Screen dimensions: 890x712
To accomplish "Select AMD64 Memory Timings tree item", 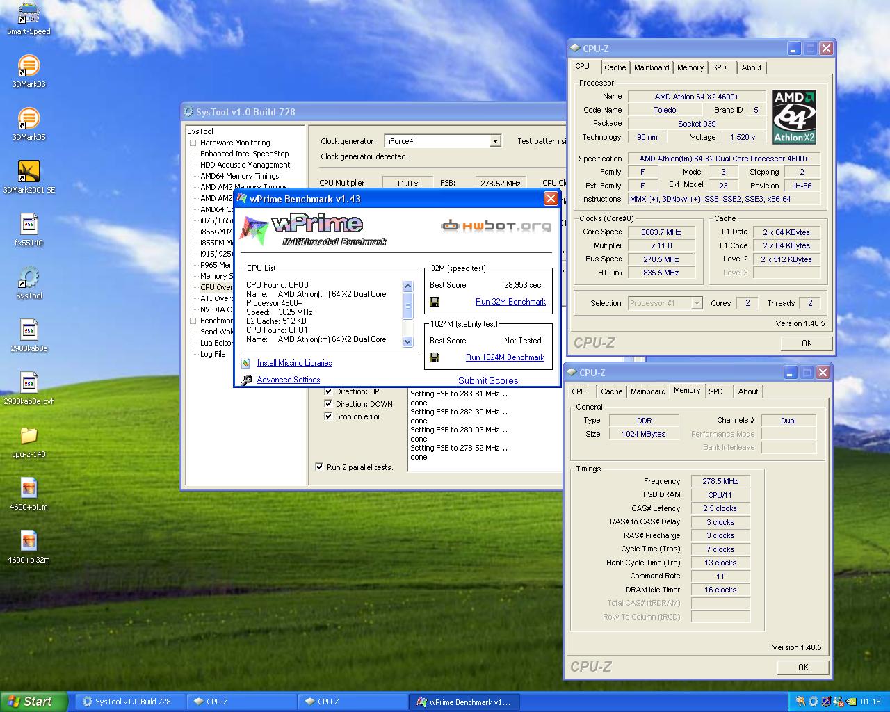I will 240,176.
